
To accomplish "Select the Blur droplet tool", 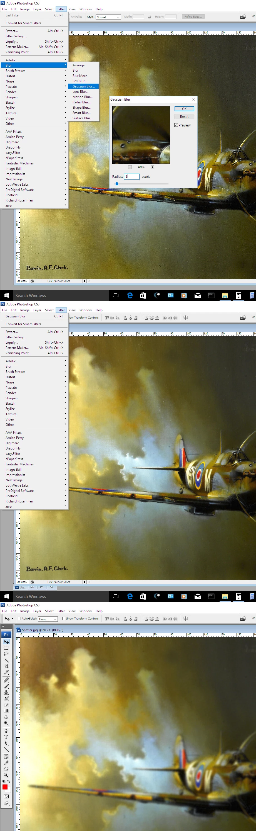I will click(x=6, y=717).
